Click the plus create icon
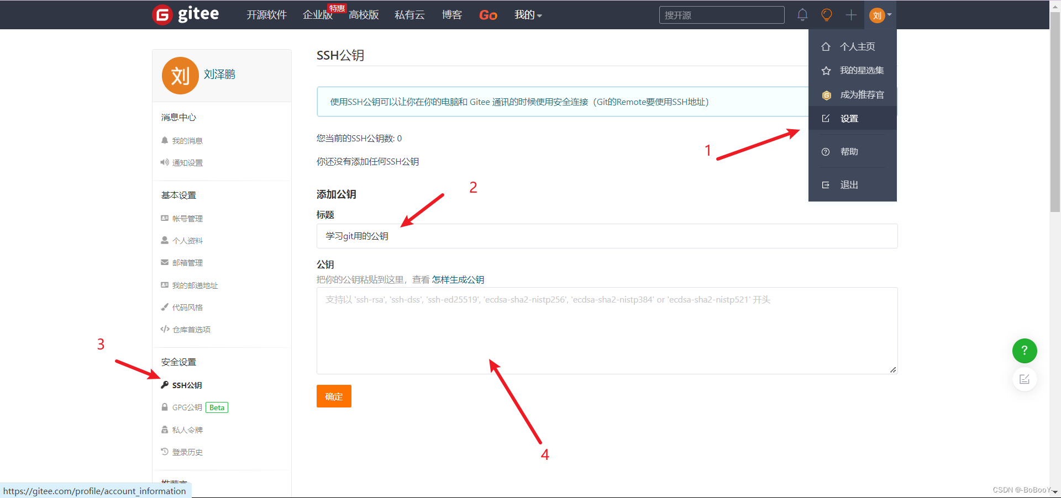 [x=851, y=15]
